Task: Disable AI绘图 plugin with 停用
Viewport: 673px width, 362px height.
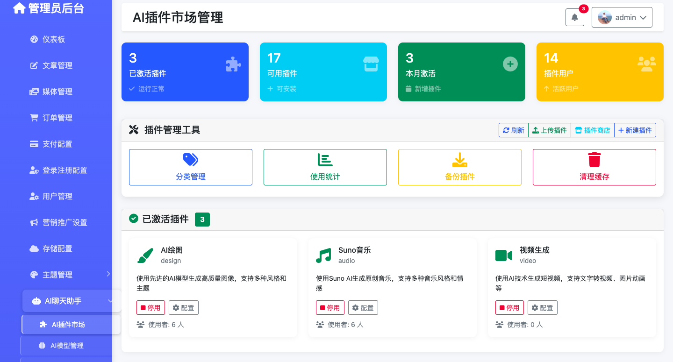Action: [150, 308]
